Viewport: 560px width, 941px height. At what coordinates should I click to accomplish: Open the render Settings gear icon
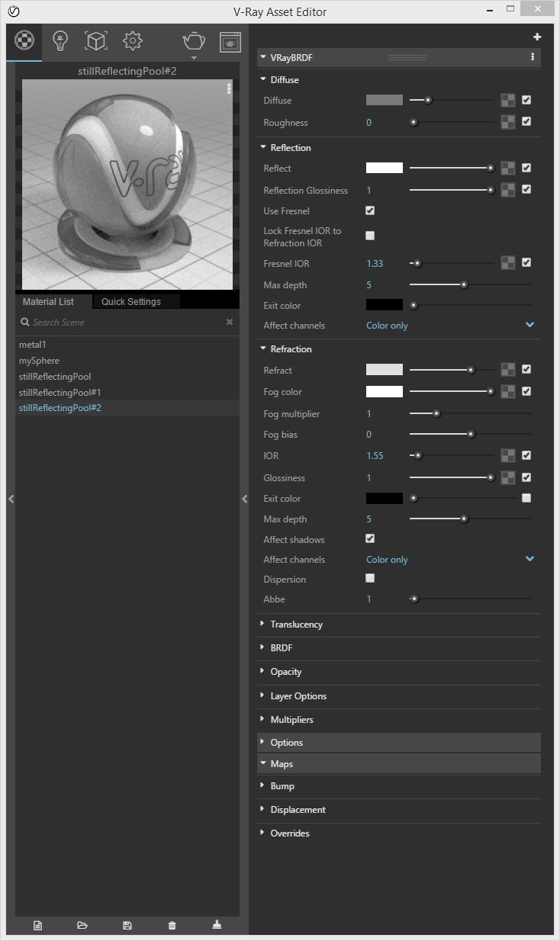[x=133, y=41]
